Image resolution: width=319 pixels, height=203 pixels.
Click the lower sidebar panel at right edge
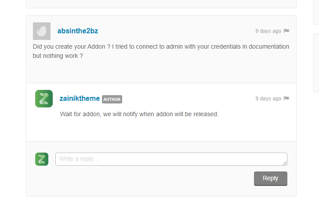316,63
